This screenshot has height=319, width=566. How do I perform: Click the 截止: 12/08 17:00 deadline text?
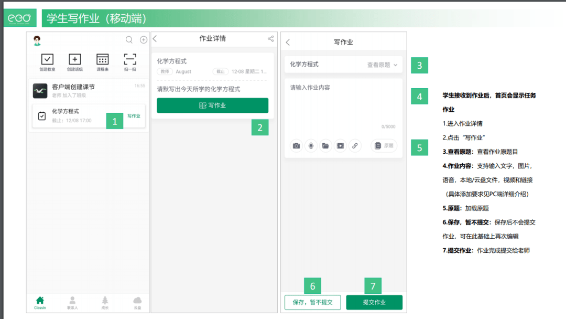(71, 121)
